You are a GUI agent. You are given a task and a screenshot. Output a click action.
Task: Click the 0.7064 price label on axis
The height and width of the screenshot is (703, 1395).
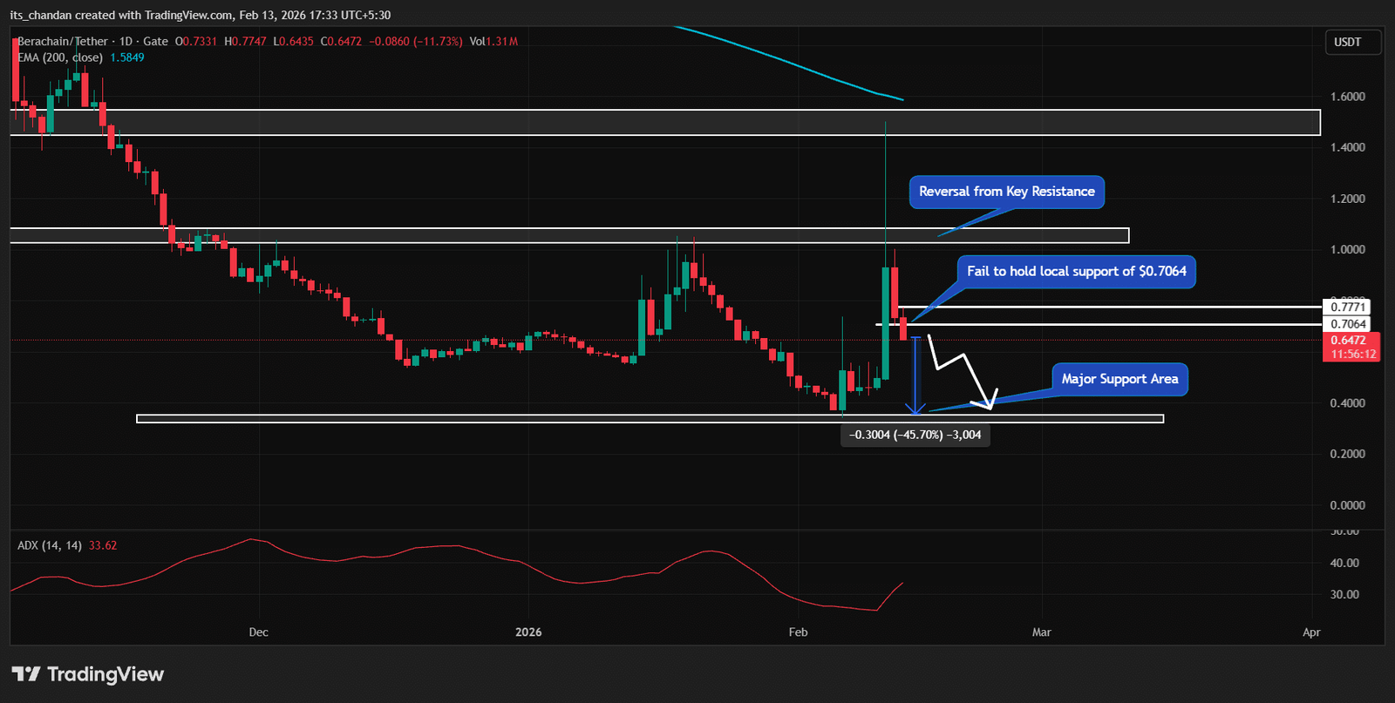[x=1348, y=324]
